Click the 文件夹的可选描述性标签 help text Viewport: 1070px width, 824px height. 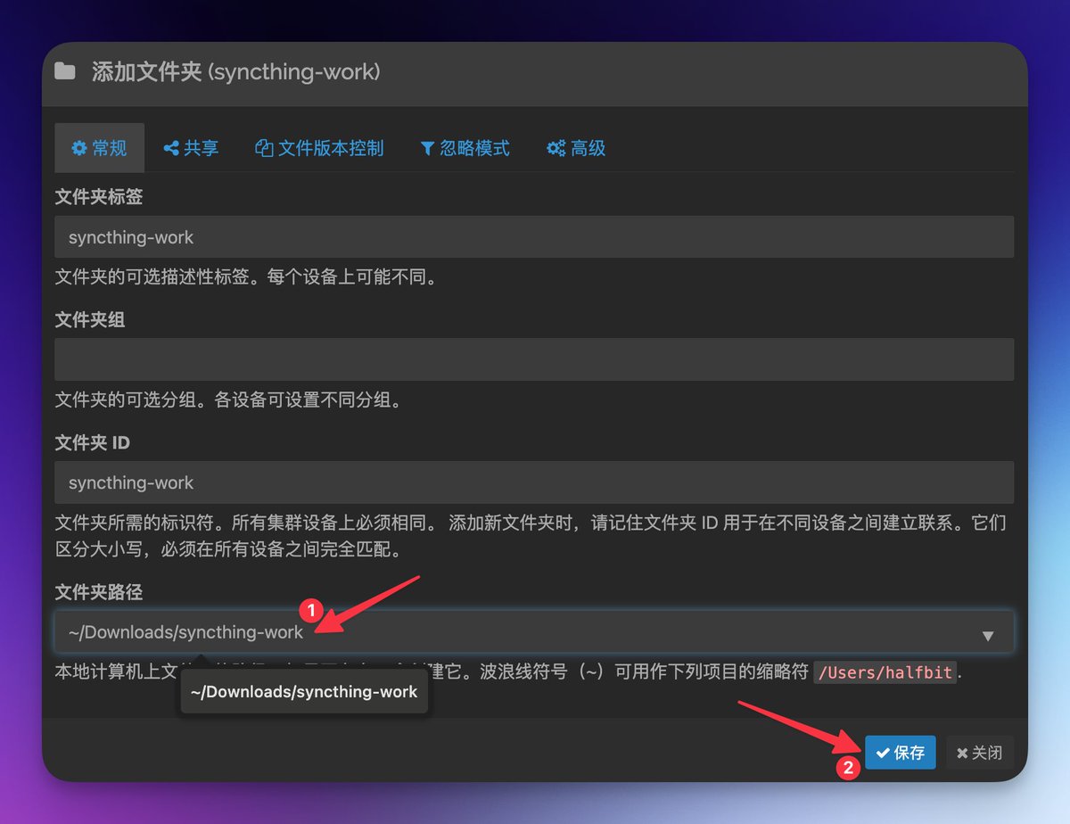coord(248,277)
